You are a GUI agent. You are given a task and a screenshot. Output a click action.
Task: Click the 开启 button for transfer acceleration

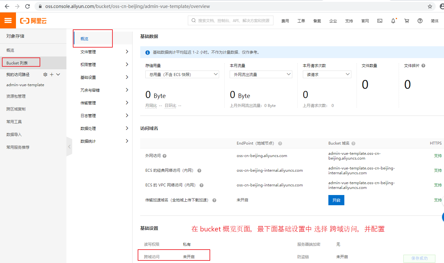[x=336, y=200]
